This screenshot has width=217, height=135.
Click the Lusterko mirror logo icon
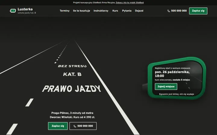click(x=13, y=10)
